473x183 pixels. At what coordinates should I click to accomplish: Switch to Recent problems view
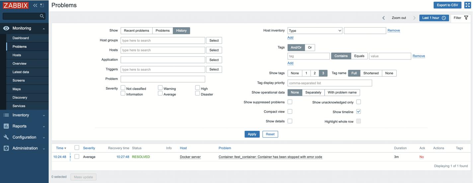tap(136, 31)
